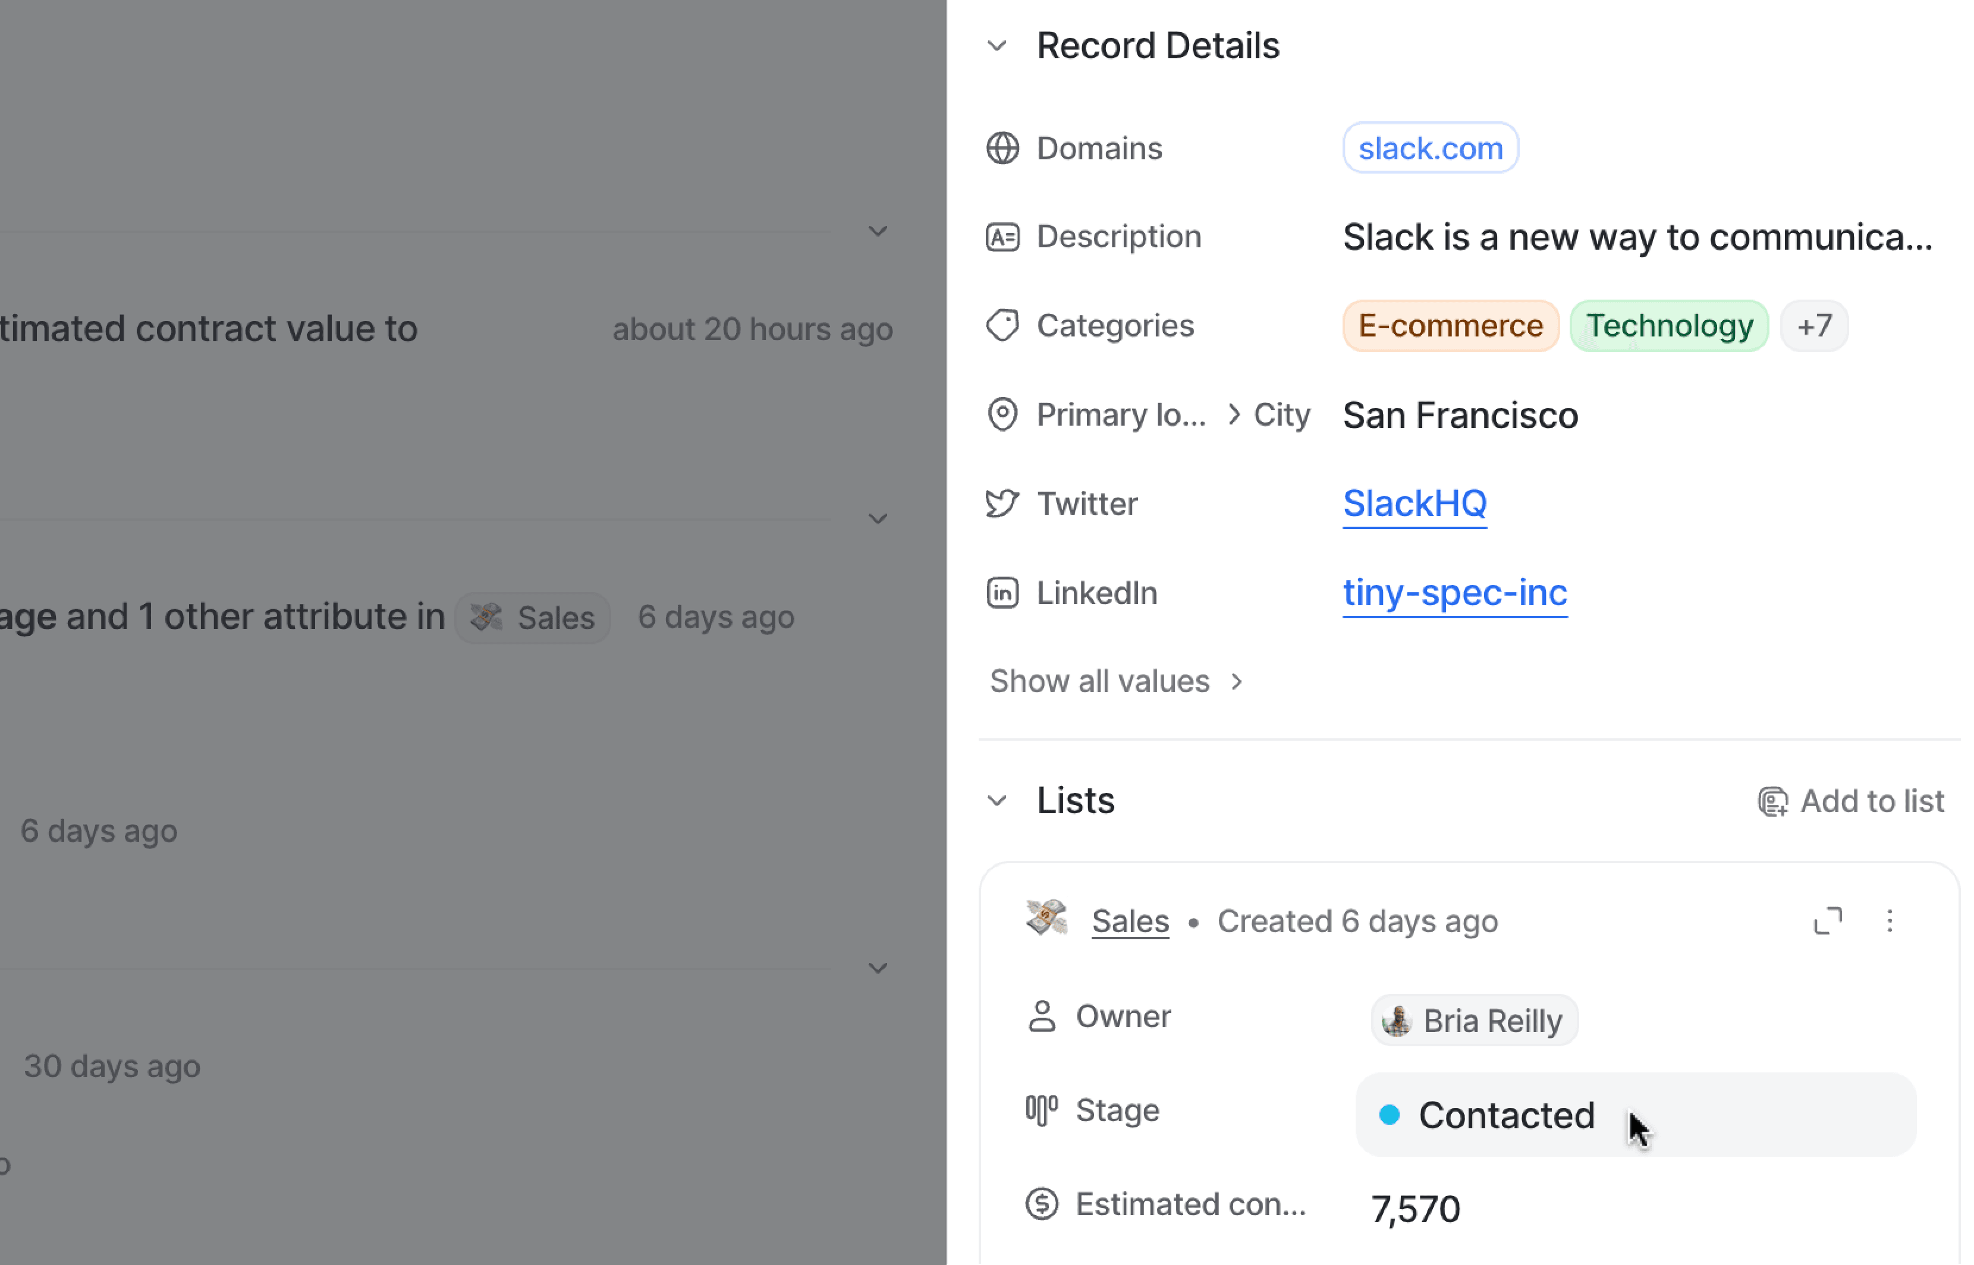
Task: Click the Categories tag icon
Action: point(1002,326)
